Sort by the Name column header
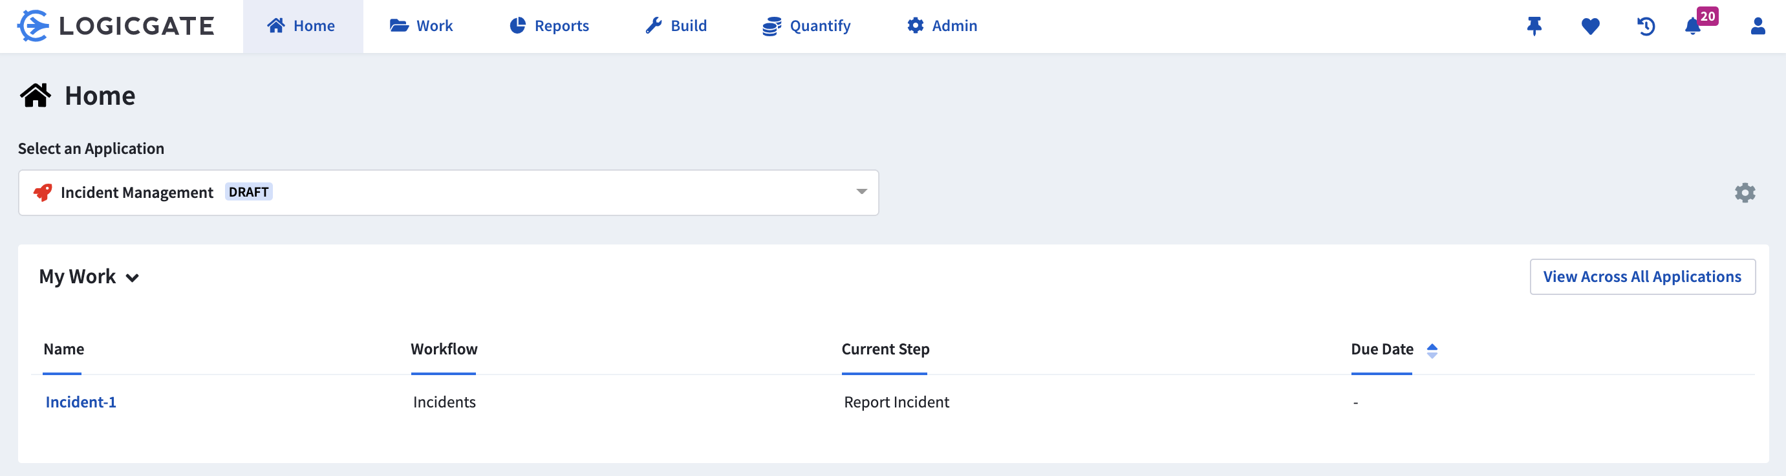 (64, 349)
